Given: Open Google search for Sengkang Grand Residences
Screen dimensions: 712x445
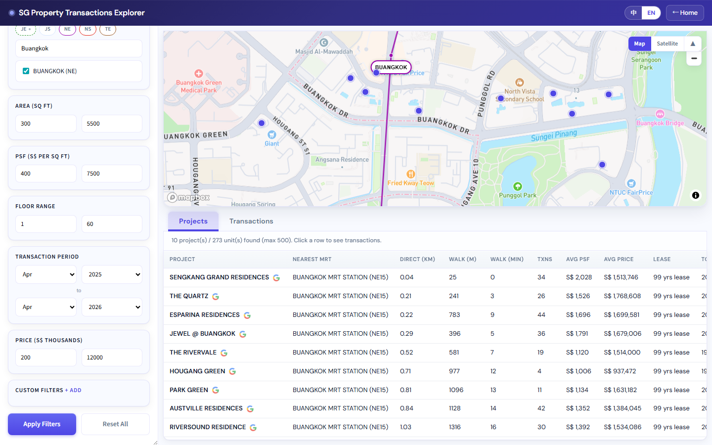Looking at the screenshot, I should click(x=276, y=278).
